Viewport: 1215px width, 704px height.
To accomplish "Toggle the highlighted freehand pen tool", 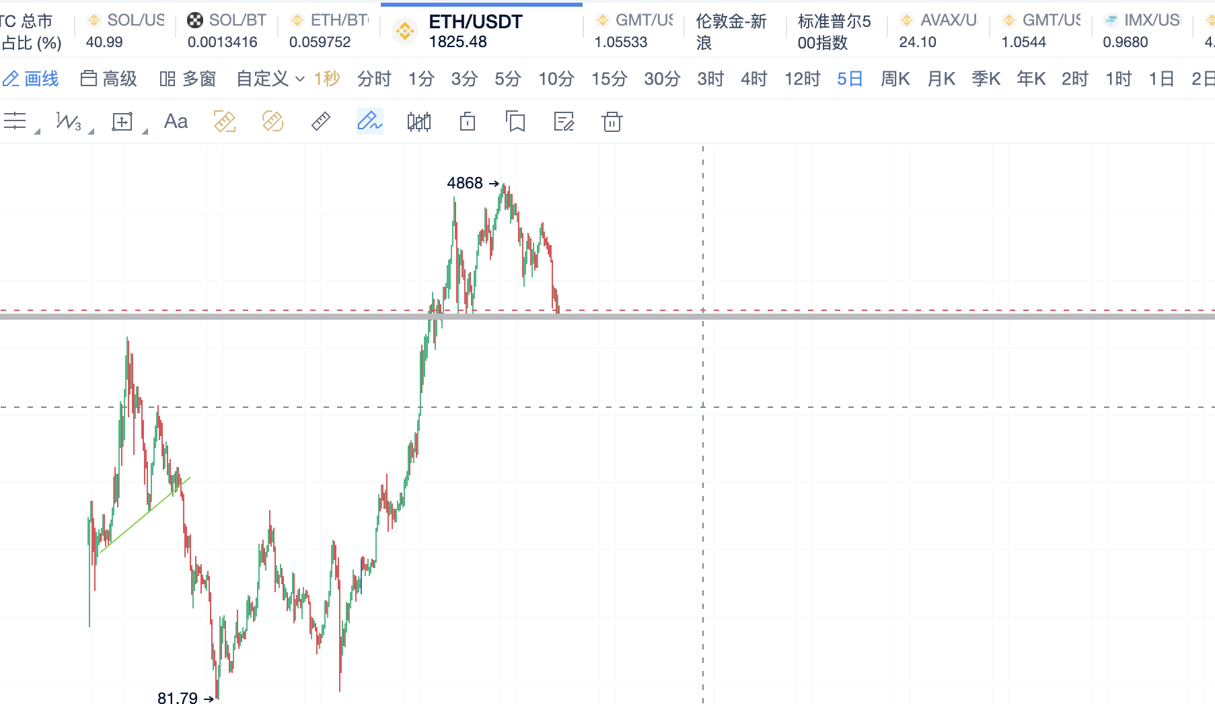I will coord(369,121).
